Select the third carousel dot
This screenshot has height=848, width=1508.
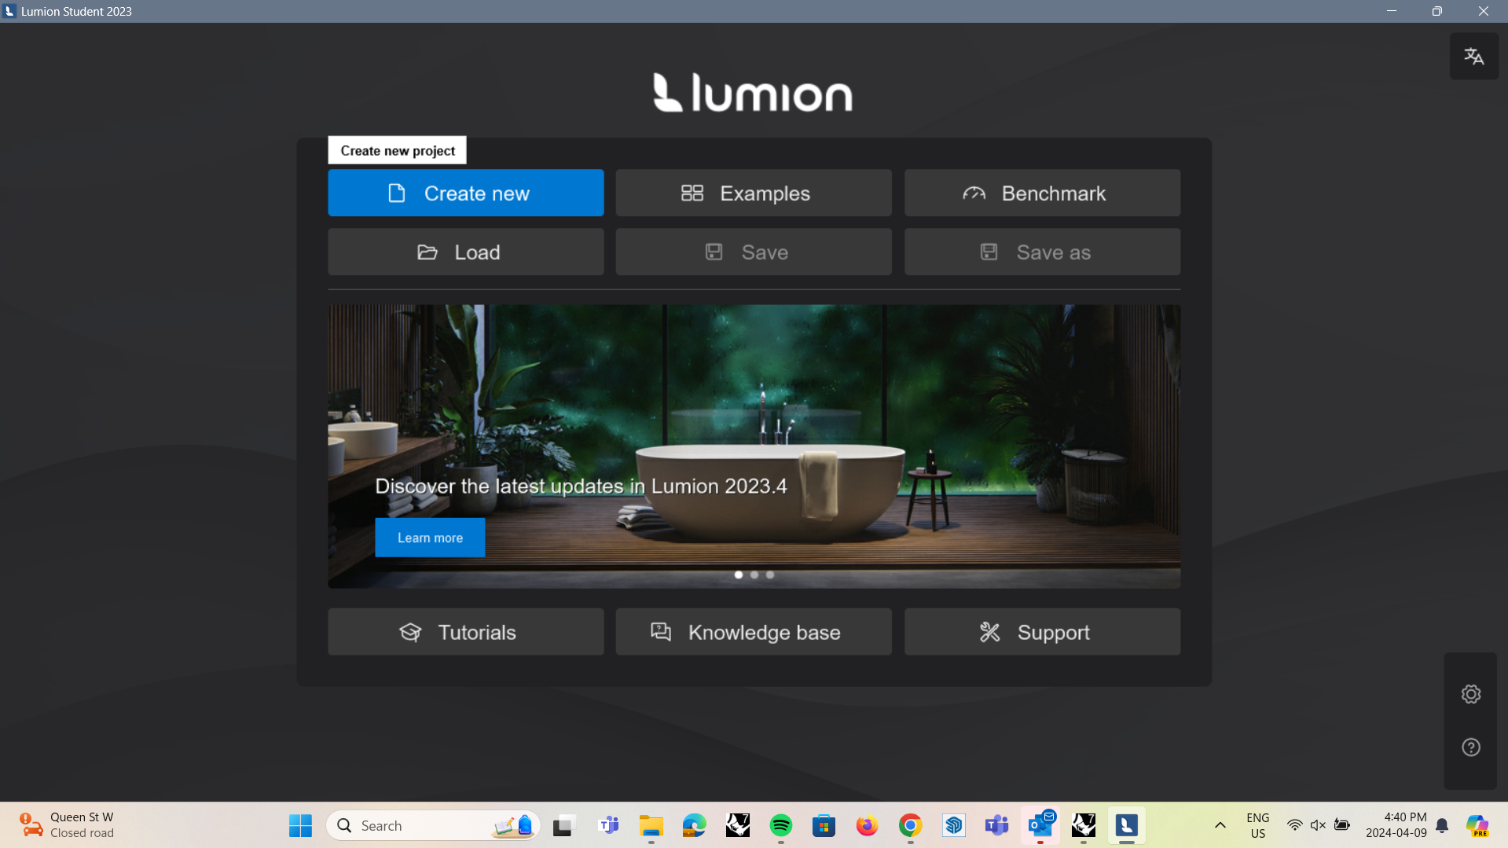(769, 575)
